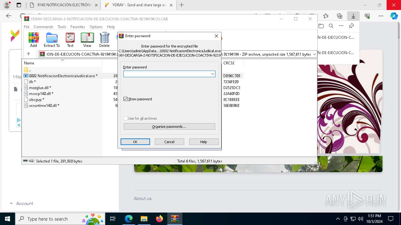Click the Extract To toolbar icon
Screen dimensions: 401x225
(x=52, y=40)
